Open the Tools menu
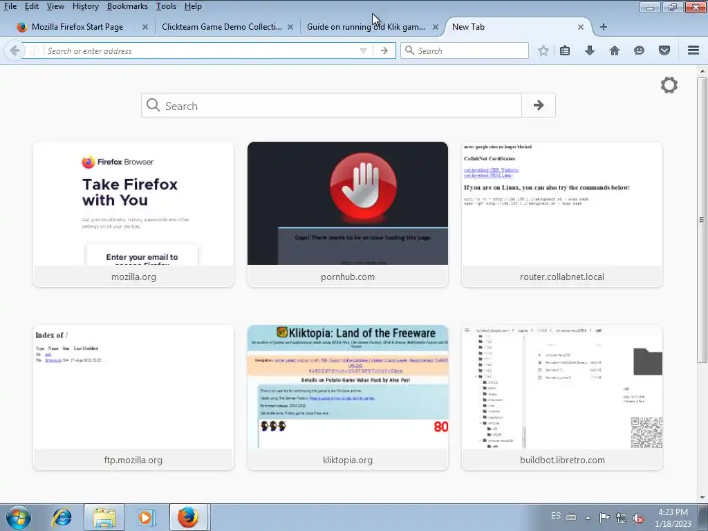Image resolution: width=708 pixels, height=531 pixels. pos(166,6)
